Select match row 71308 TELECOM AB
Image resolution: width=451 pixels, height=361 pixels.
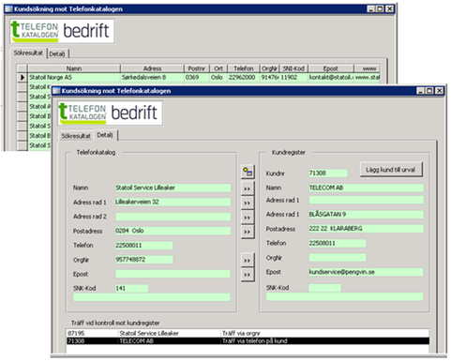(x=248, y=341)
